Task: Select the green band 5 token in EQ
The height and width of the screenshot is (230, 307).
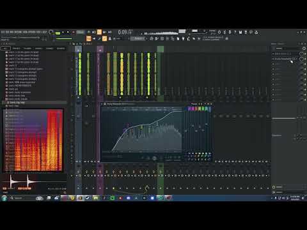Action: pos(203,109)
